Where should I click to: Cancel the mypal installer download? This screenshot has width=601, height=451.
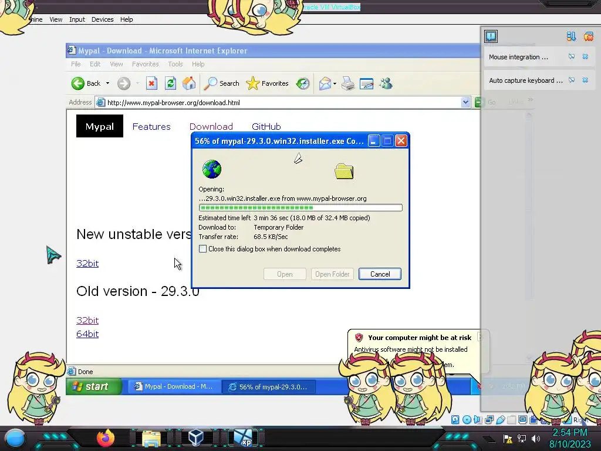[x=380, y=274]
